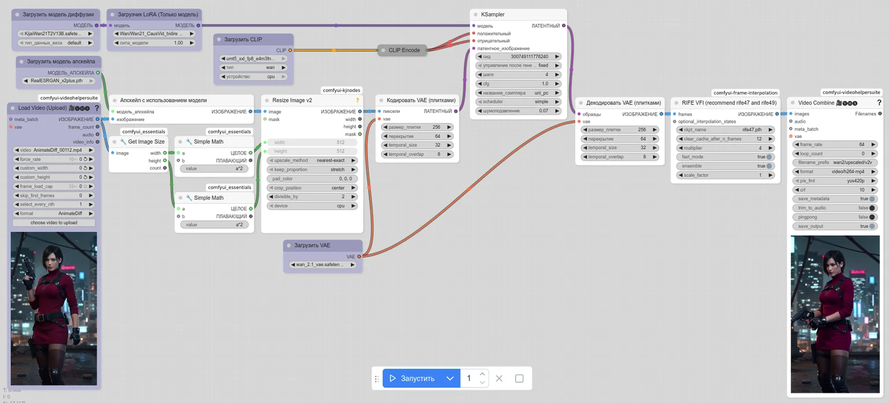Increase frame_rate in Video Combine
This screenshot has width=889, height=403.
(873, 145)
